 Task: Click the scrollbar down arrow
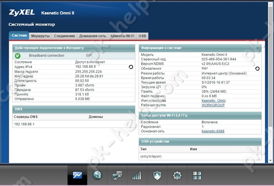(270, 161)
